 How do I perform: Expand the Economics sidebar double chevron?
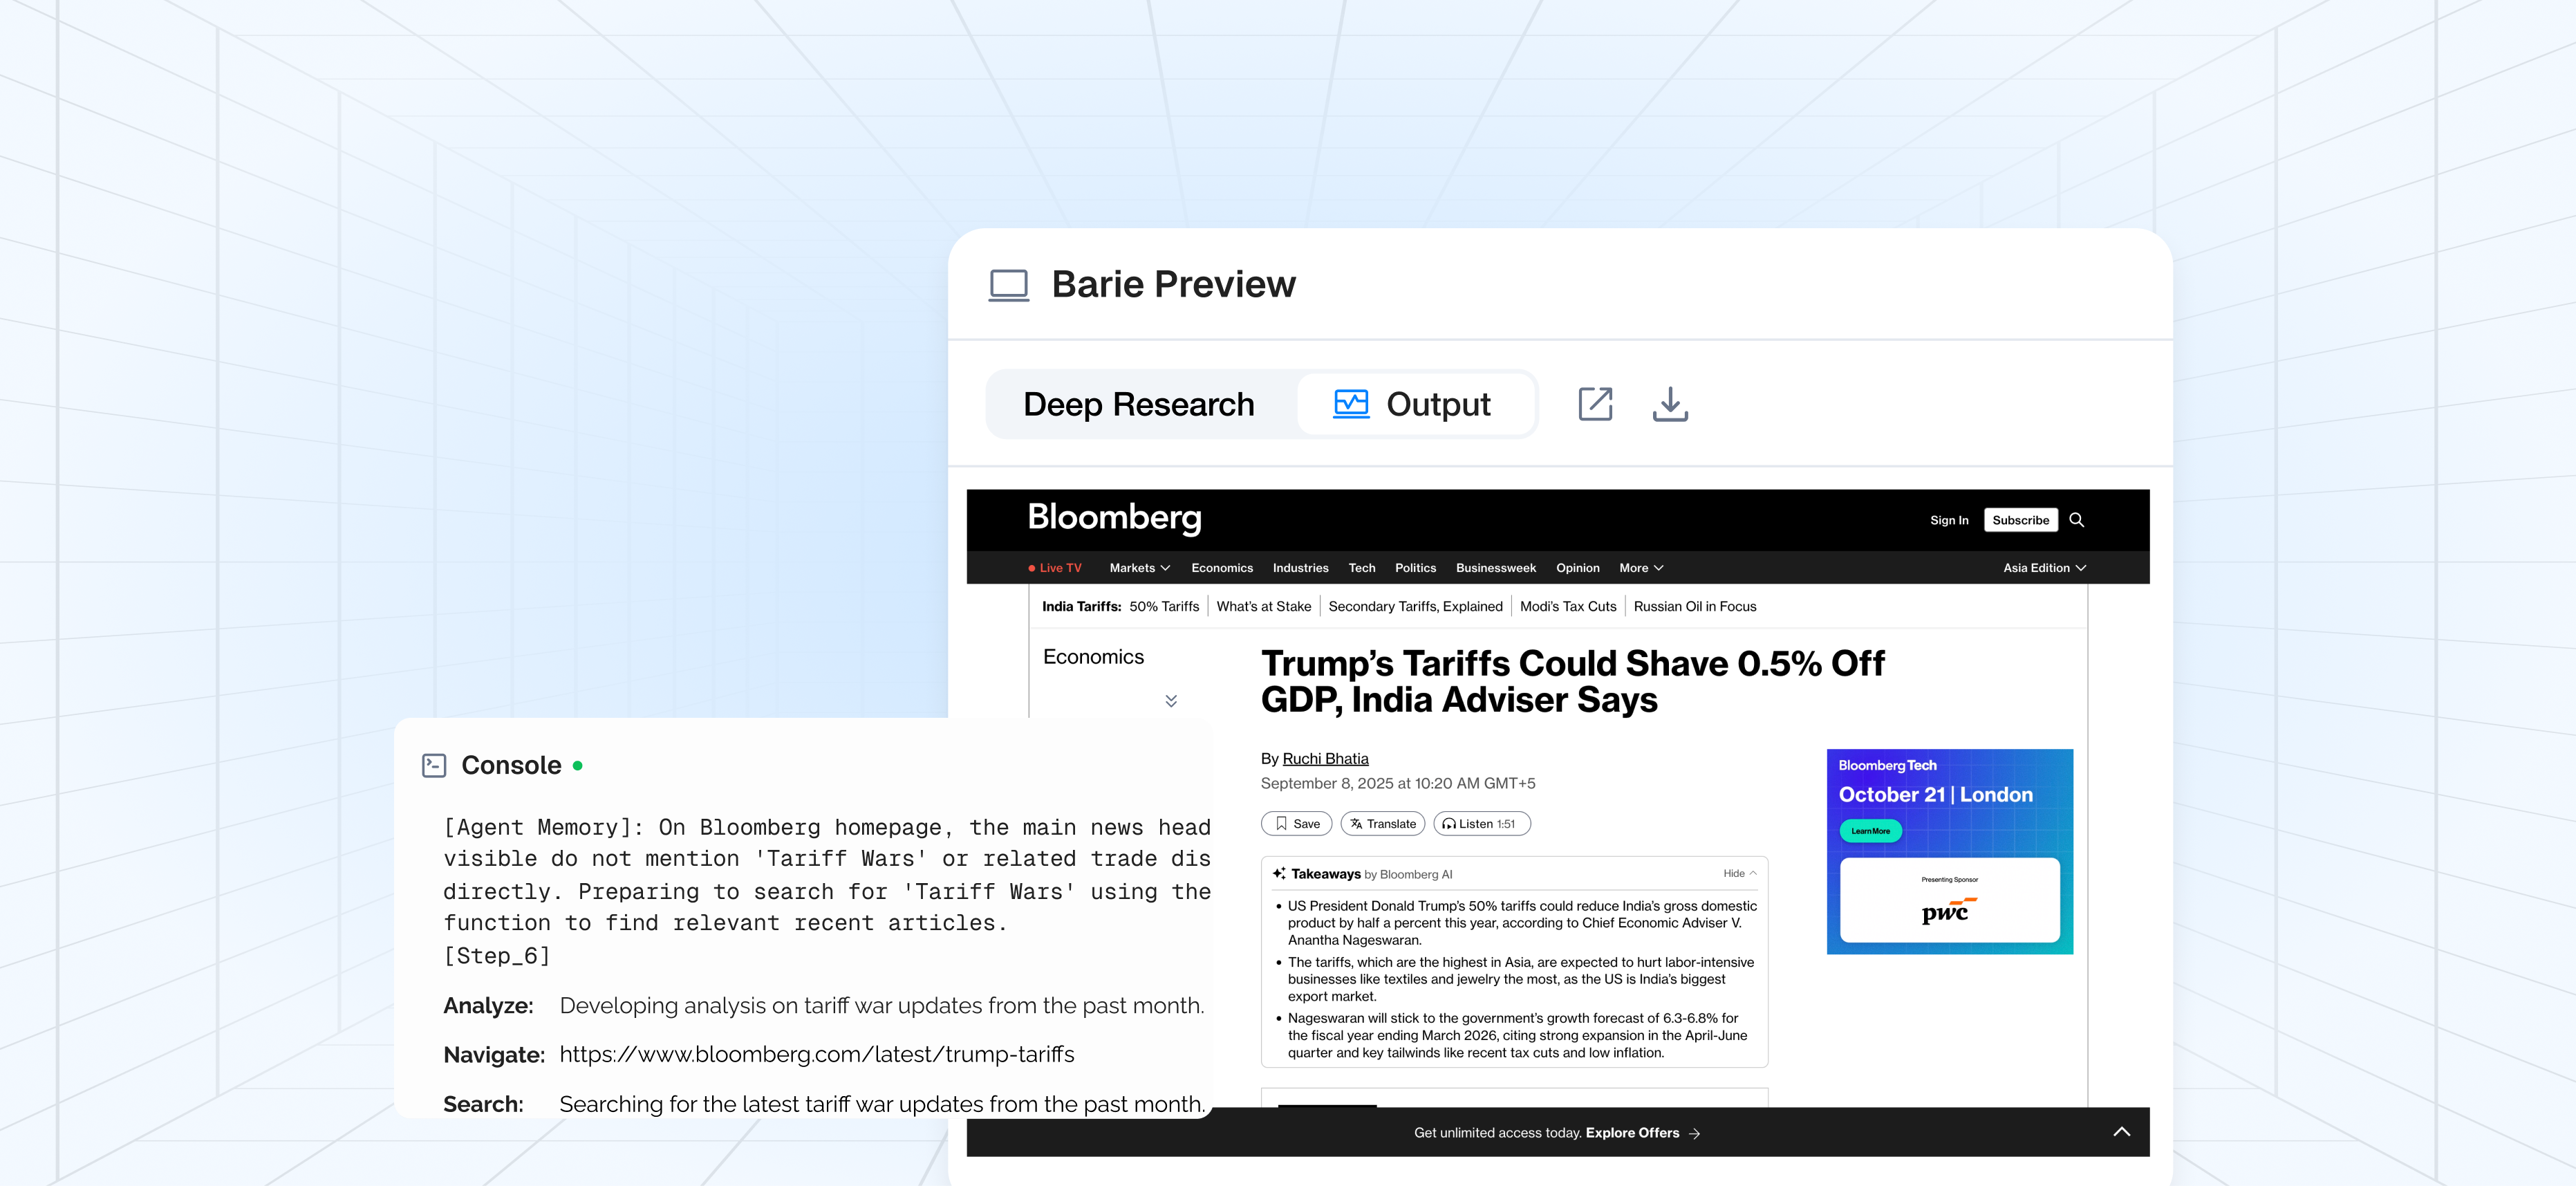tap(1171, 701)
